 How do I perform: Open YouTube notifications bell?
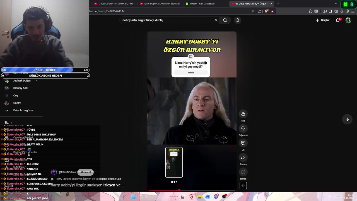click(338, 20)
